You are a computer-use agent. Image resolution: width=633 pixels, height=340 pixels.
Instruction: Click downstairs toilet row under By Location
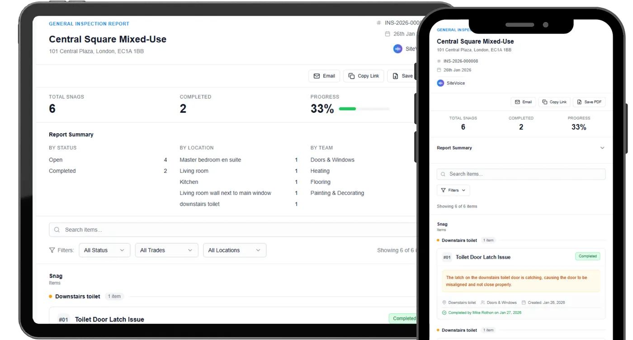pyautogui.click(x=239, y=204)
